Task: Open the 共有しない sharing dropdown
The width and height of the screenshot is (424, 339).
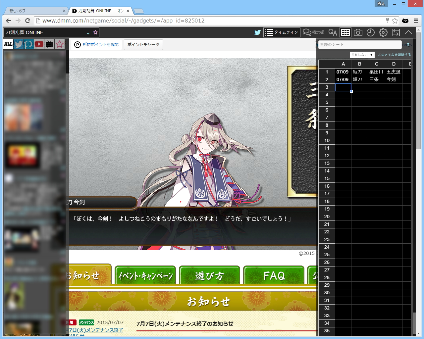Action: (x=362, y=55)
